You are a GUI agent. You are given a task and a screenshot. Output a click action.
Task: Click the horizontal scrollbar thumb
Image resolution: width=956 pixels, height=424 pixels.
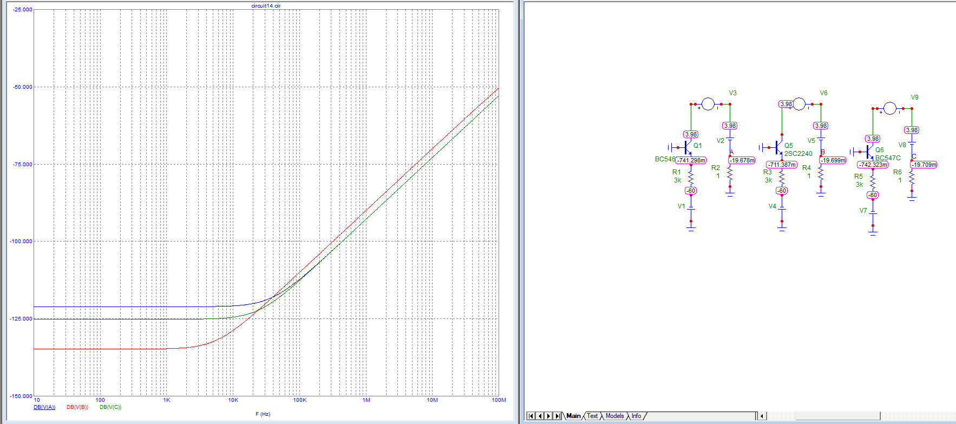tap(837, 416)
